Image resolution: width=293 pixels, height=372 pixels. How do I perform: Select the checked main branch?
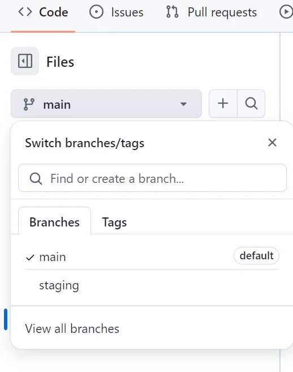(152, 256)
